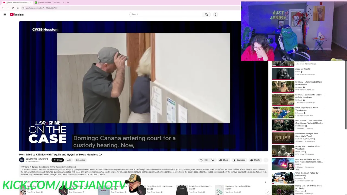
Task: Play Frecuencia Dareyes de la Sierra thumbnail
Action: click(283, 138)
